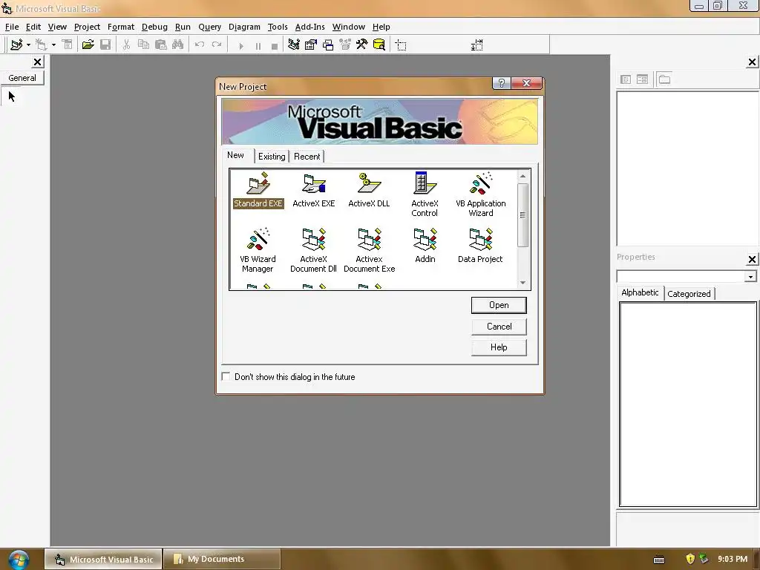
Task: Open the Format menu
Action: [121, 27]
